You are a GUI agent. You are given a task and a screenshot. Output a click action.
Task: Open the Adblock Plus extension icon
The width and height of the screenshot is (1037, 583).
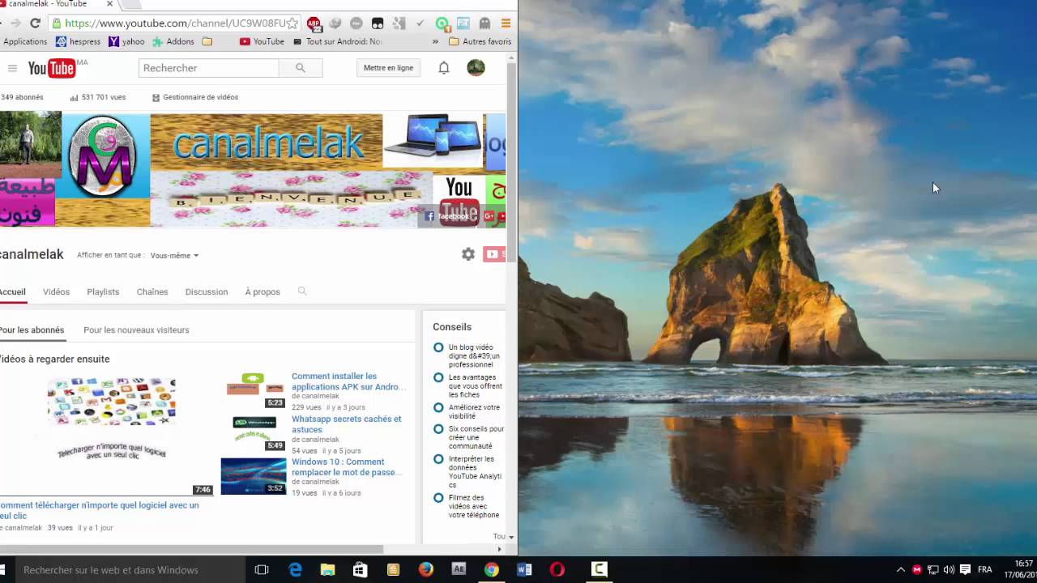(314, 23)
